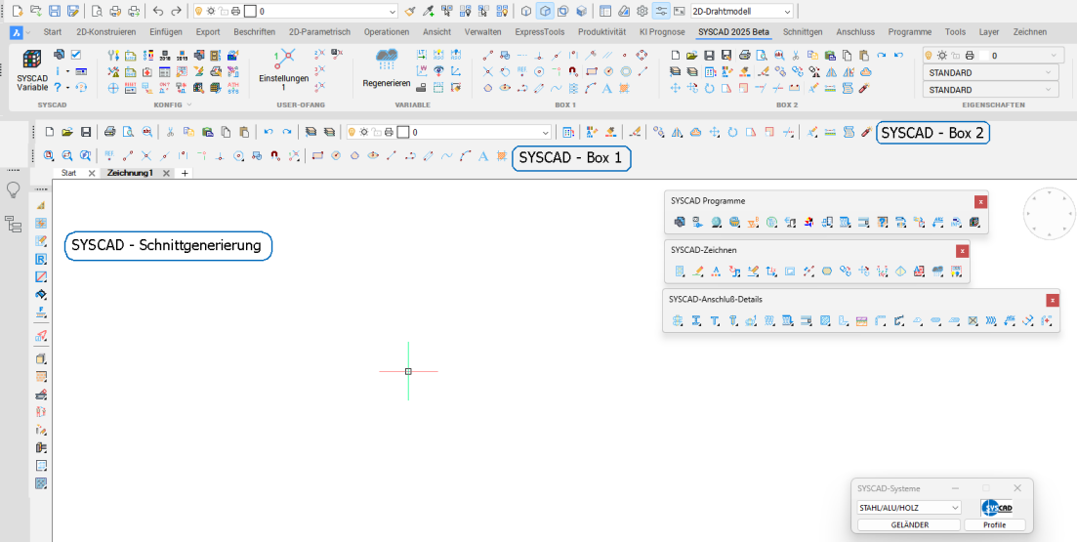Click the blue info 'i' icon in SYSCAD group
This screenshot has height=542, width=1077.
59,70
